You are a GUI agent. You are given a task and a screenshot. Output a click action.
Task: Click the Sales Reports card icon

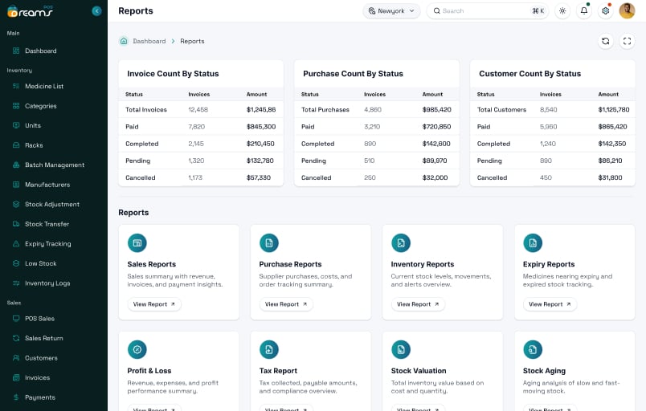click(x=137, y=243)
